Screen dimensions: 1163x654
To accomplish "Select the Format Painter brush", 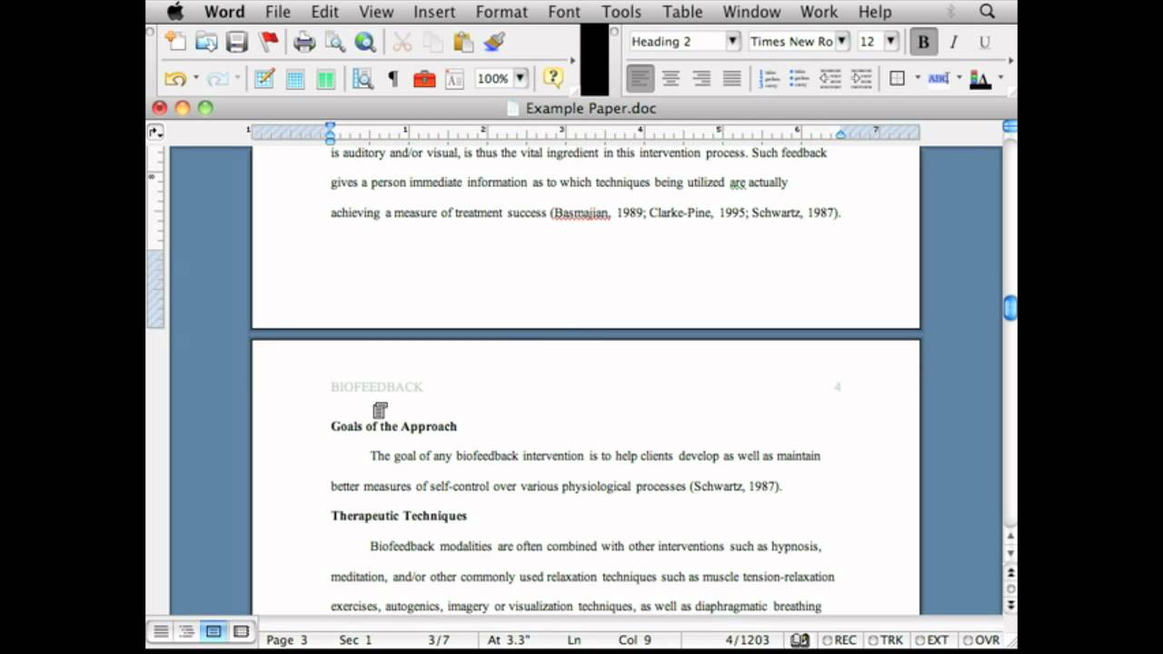I will 494,41.
